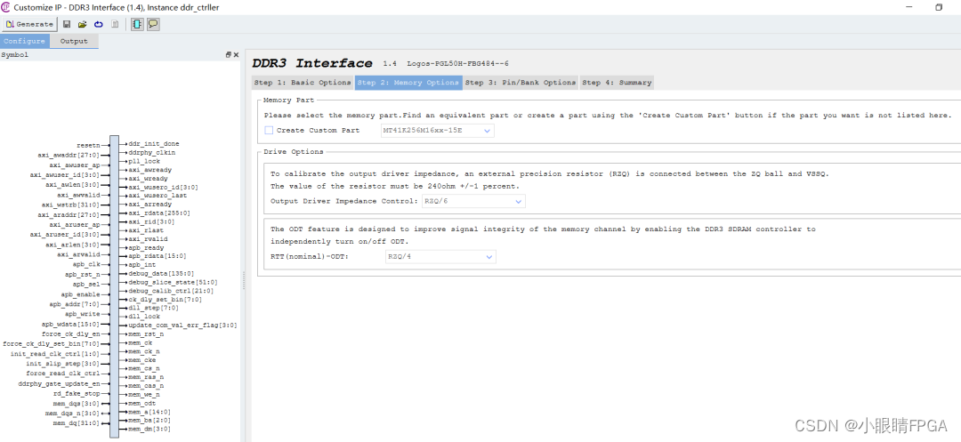961x442 pixels.
Task: Reset settings with the blue loop-arrow icon
Action: [x=98, y=25]
